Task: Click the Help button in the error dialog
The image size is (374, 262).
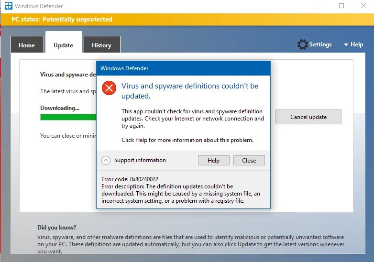Action: tap(213, 161)
